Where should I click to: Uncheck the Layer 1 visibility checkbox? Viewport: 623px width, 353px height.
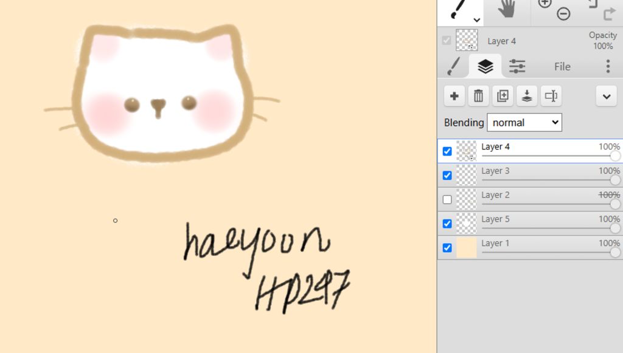[447, 248]
